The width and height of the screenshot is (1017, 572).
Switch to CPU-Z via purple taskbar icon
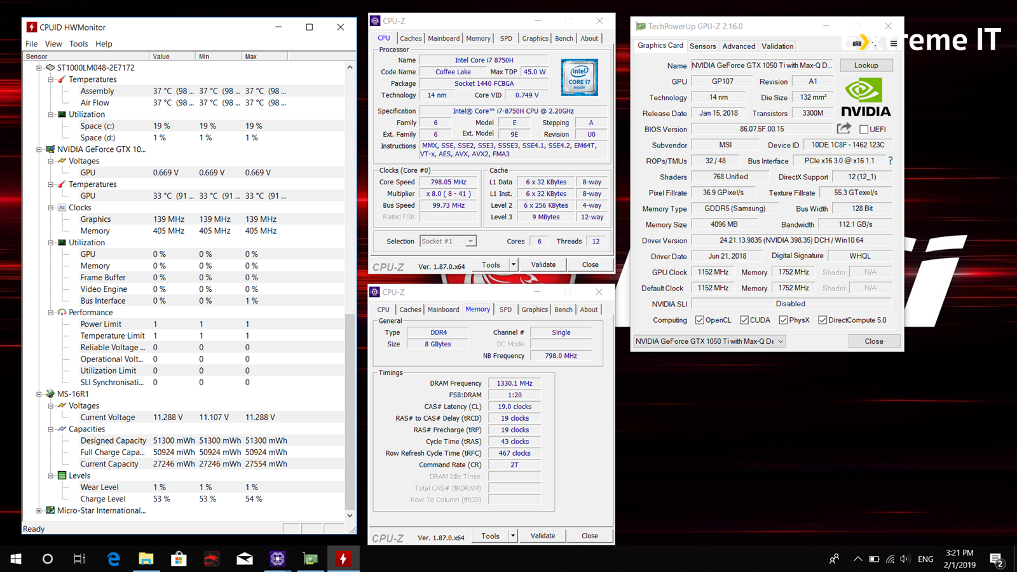point(277,559)
